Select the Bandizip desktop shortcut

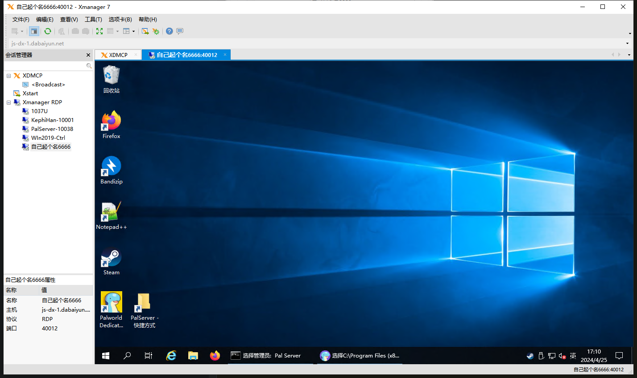112,171
